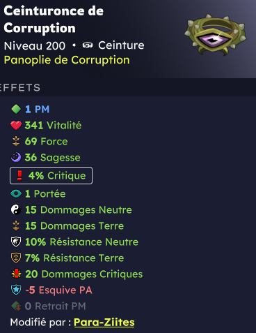The image size is (256, 333).
Task: Click the yin-yang Dommages Neutre icon
Action: coord(16,209)
